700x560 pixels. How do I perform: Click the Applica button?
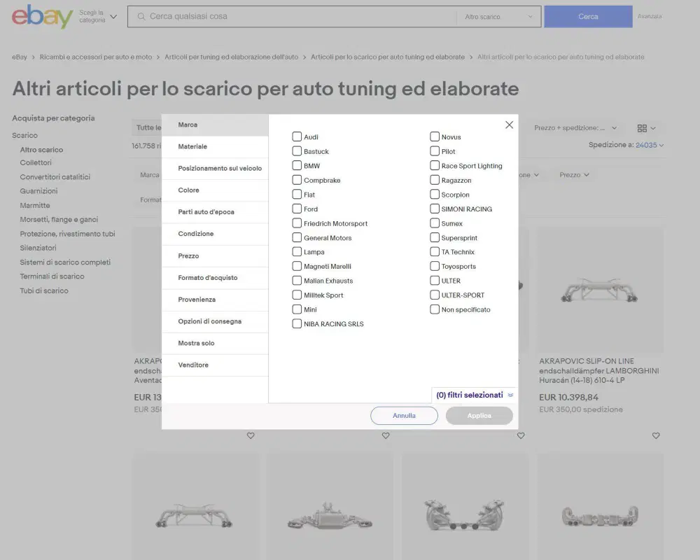coord(479,416)
